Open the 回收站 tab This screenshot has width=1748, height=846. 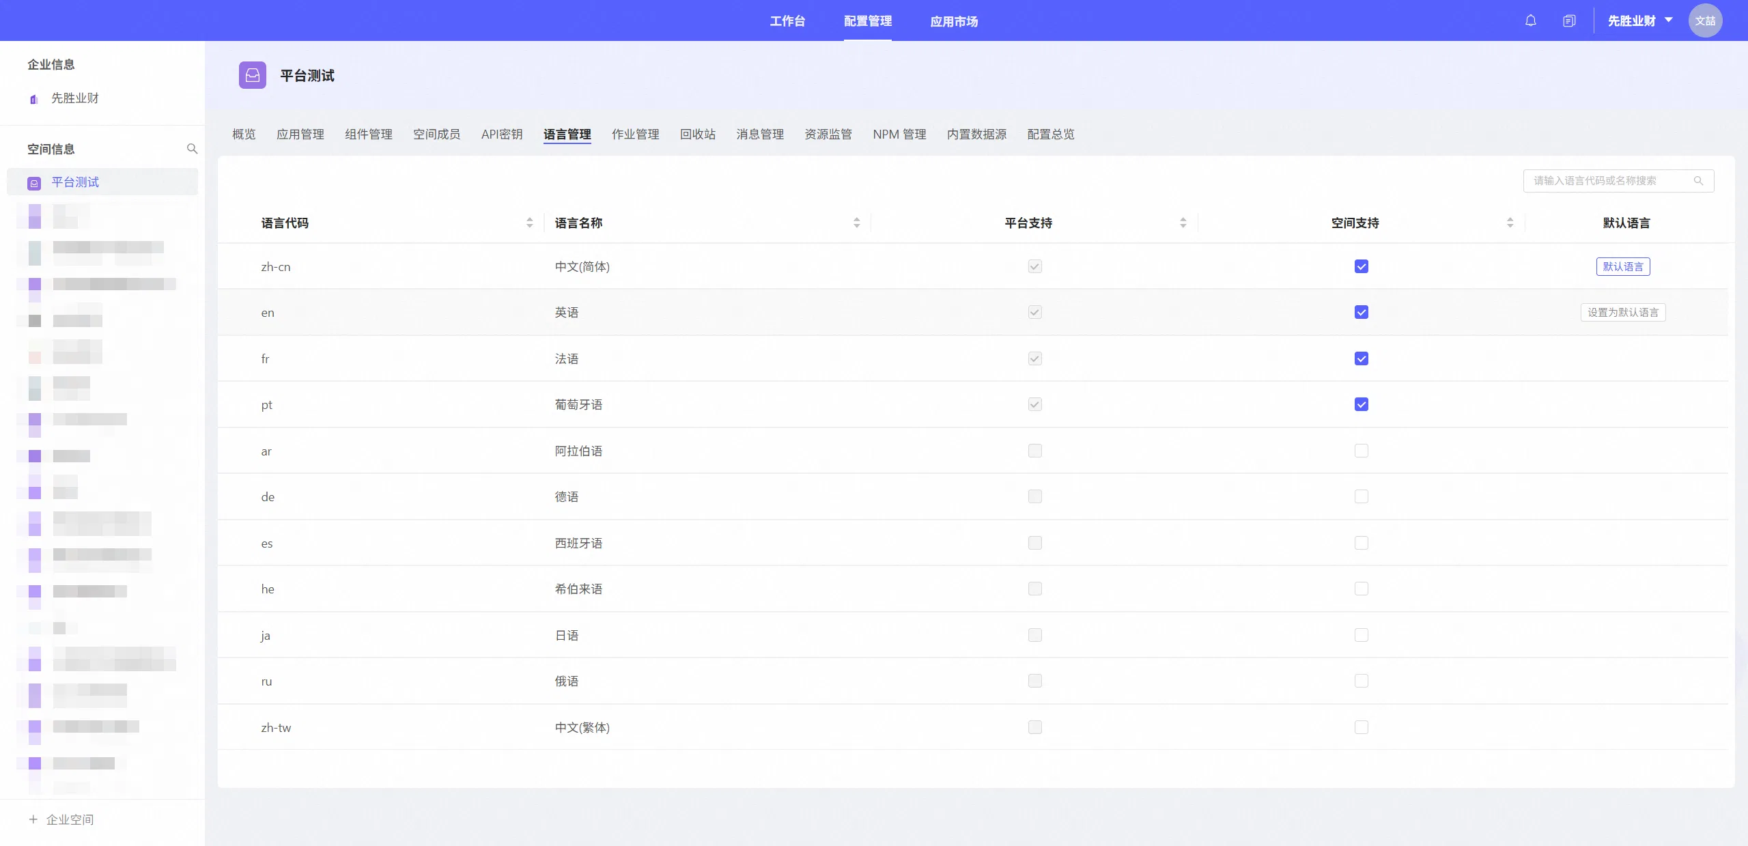click(698, 135)
